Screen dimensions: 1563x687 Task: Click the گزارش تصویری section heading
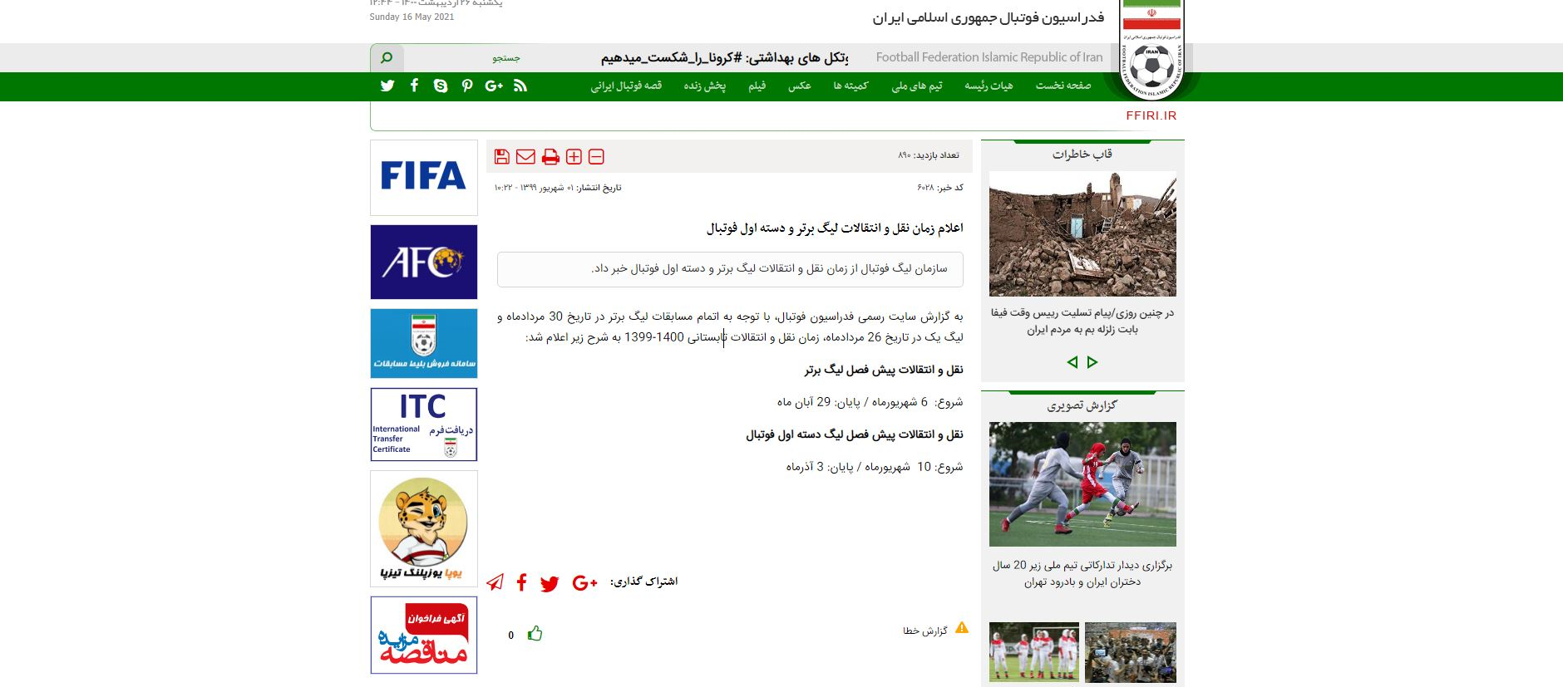(1082, 405)
